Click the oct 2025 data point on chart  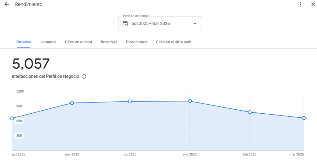click(12, 118)
